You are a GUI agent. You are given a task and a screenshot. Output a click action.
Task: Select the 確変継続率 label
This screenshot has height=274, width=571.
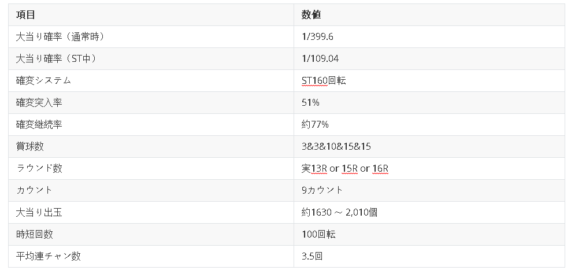(x=39, y=125)
